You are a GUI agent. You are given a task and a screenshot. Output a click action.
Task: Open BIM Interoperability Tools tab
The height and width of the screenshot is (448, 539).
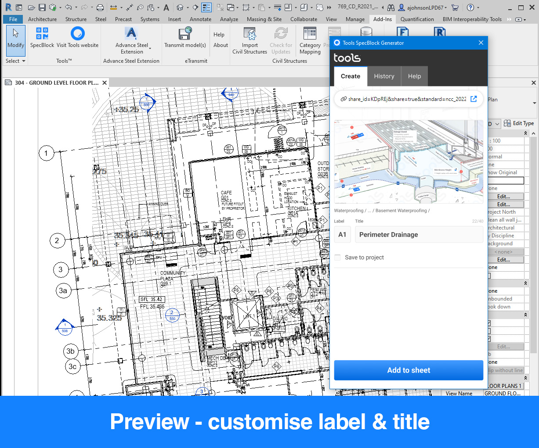[x=472, y=19]
